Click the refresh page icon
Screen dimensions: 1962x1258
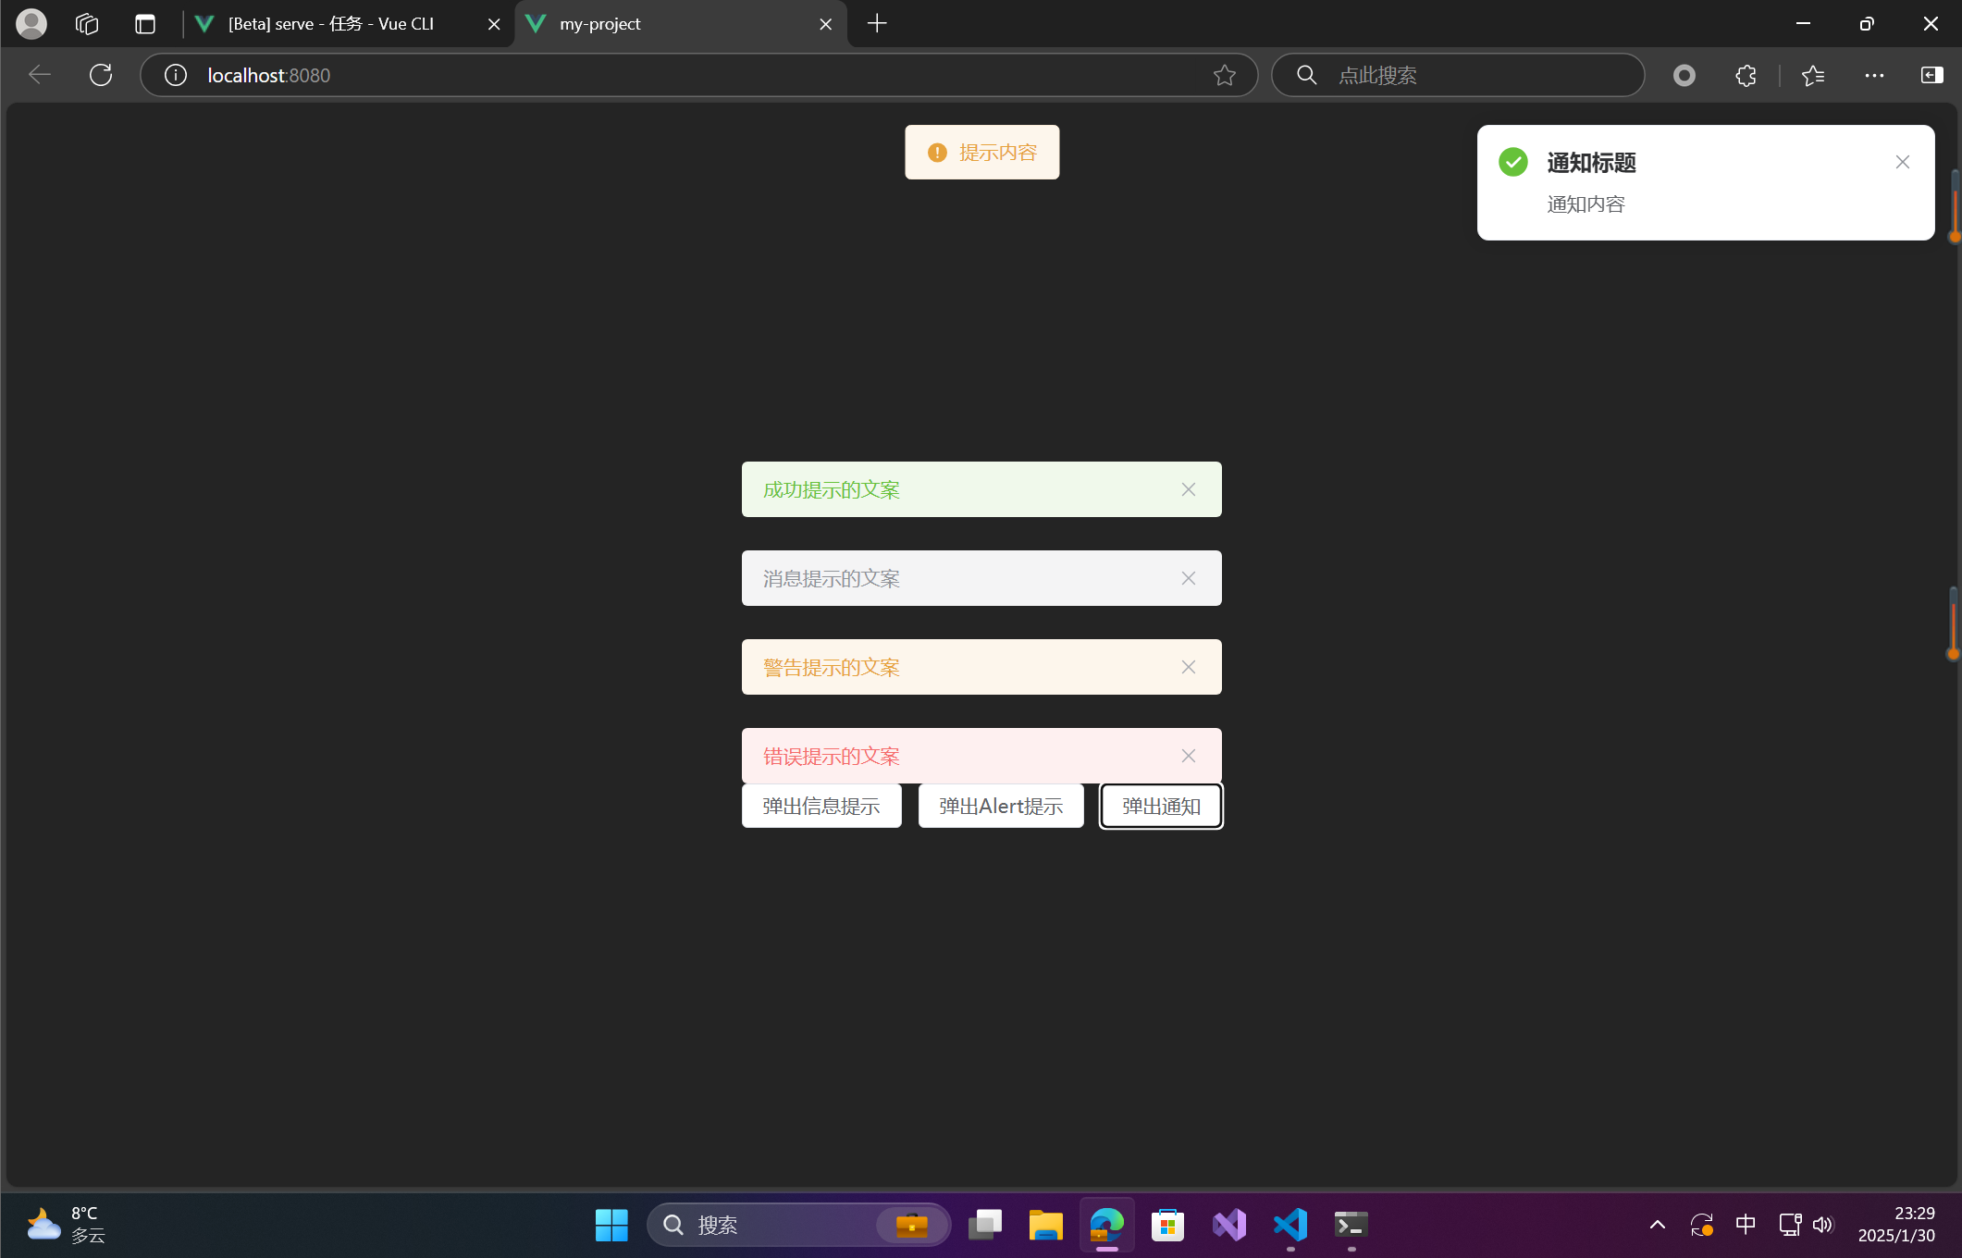(x=100, y=75)
